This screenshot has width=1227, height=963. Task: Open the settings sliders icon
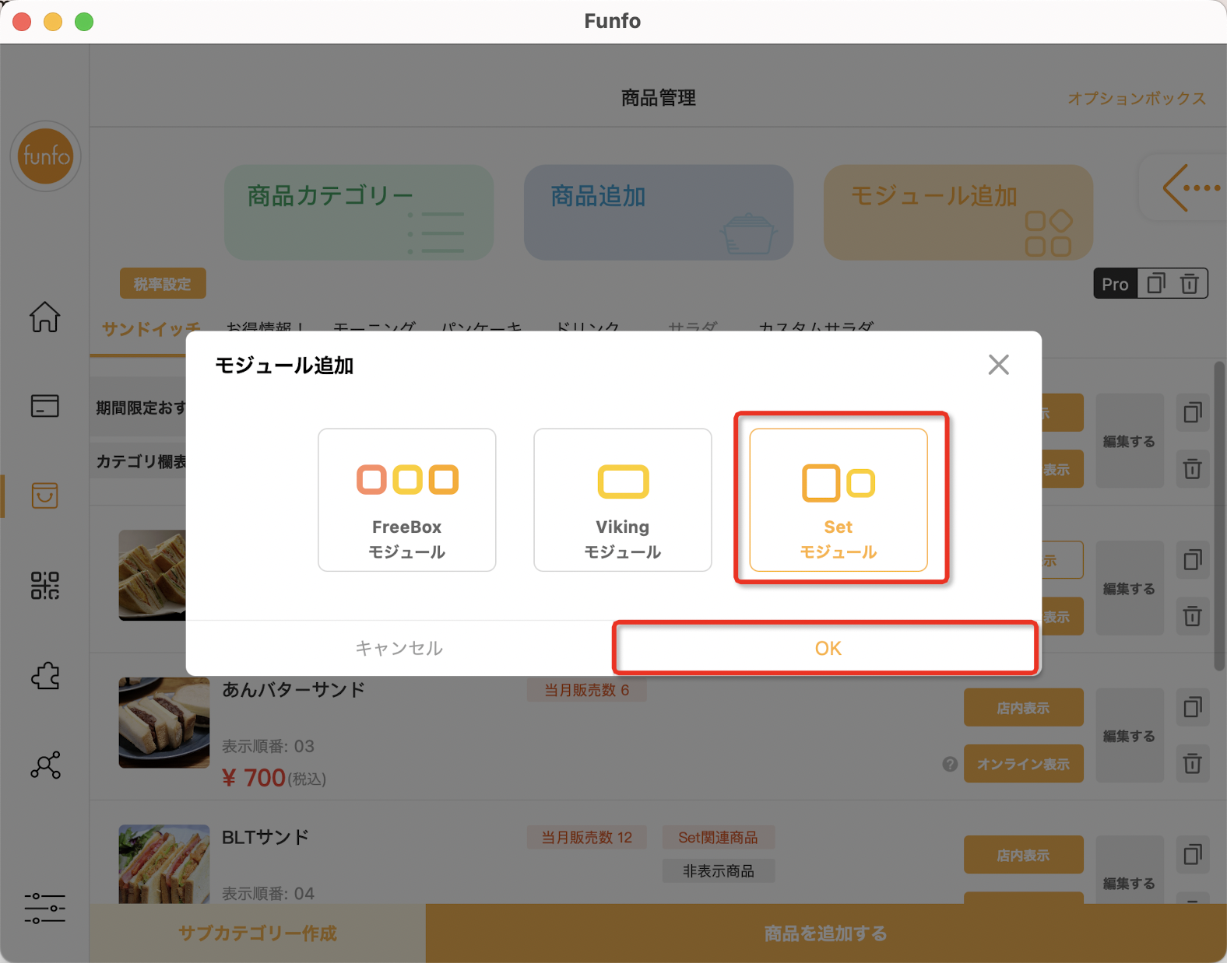pyautogui.click(x=45, y=908)
